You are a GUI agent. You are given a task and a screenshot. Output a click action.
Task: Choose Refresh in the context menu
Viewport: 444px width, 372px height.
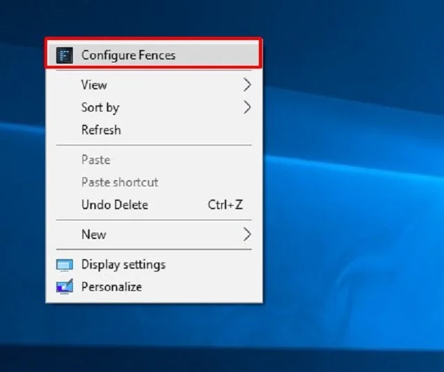point(154,130)
